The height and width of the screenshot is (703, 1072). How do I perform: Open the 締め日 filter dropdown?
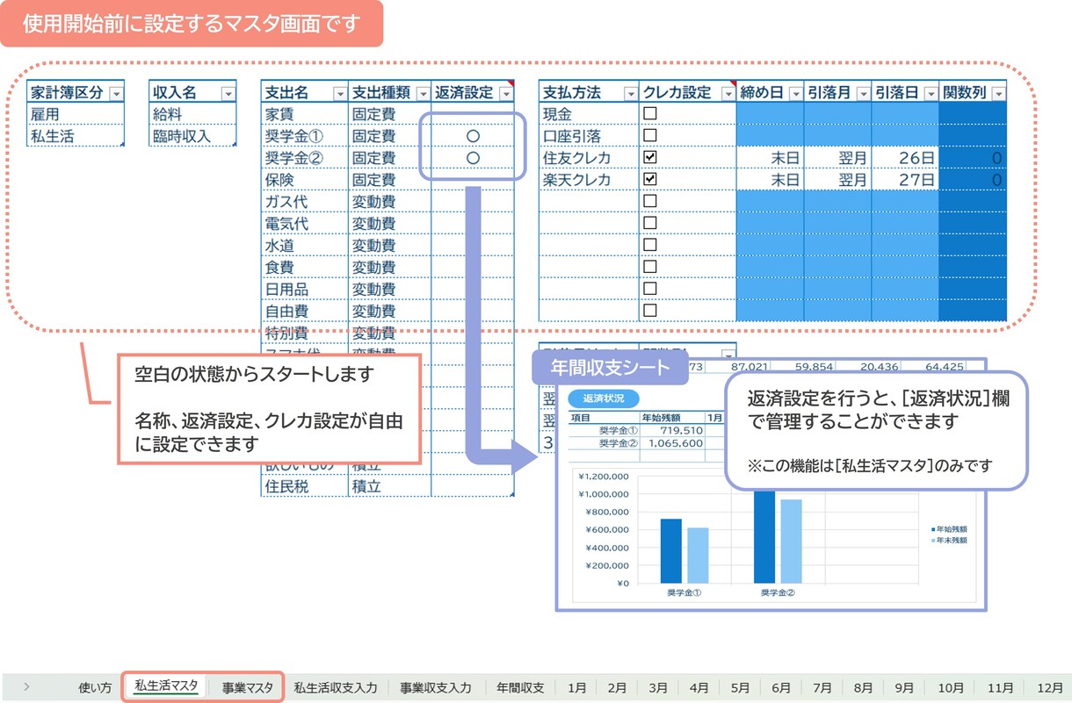(795, 93)
